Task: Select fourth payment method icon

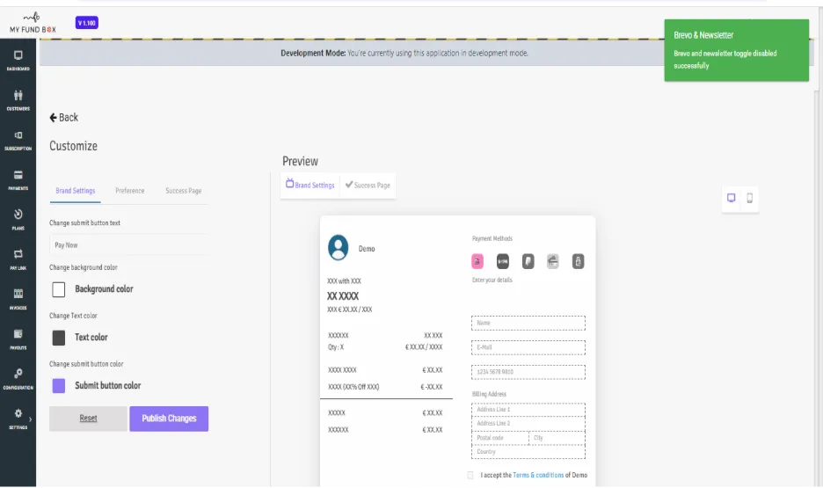Action: click(x=553, y=261)
